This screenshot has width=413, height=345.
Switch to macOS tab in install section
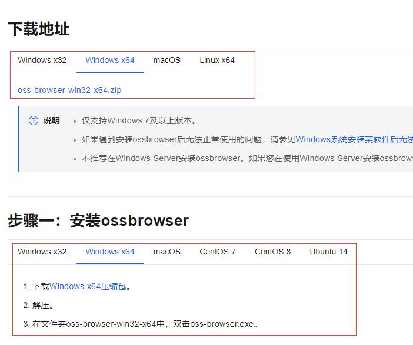[x=167, y=252]
